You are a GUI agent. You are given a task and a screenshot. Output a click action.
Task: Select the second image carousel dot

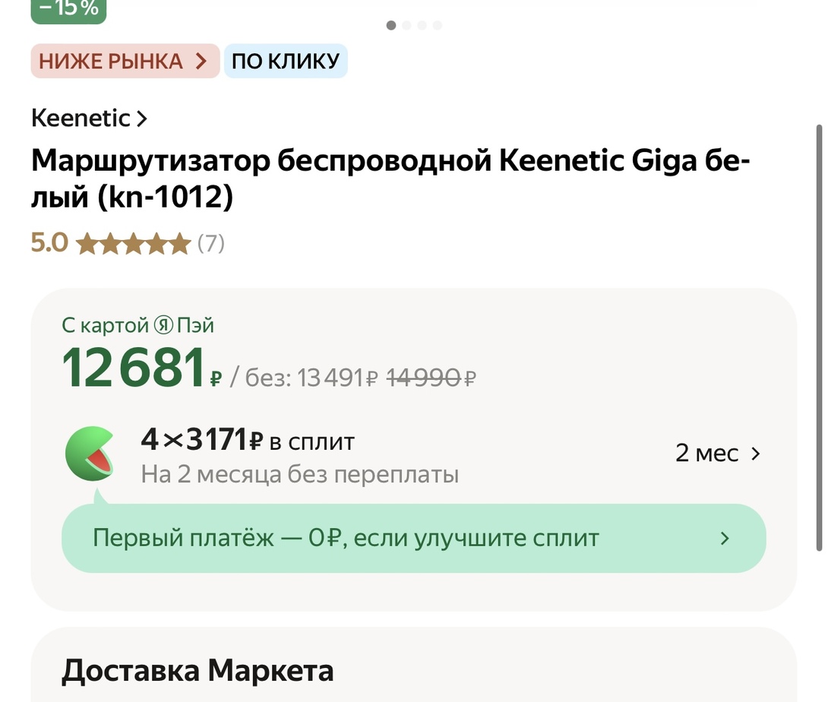pos(406,25)
